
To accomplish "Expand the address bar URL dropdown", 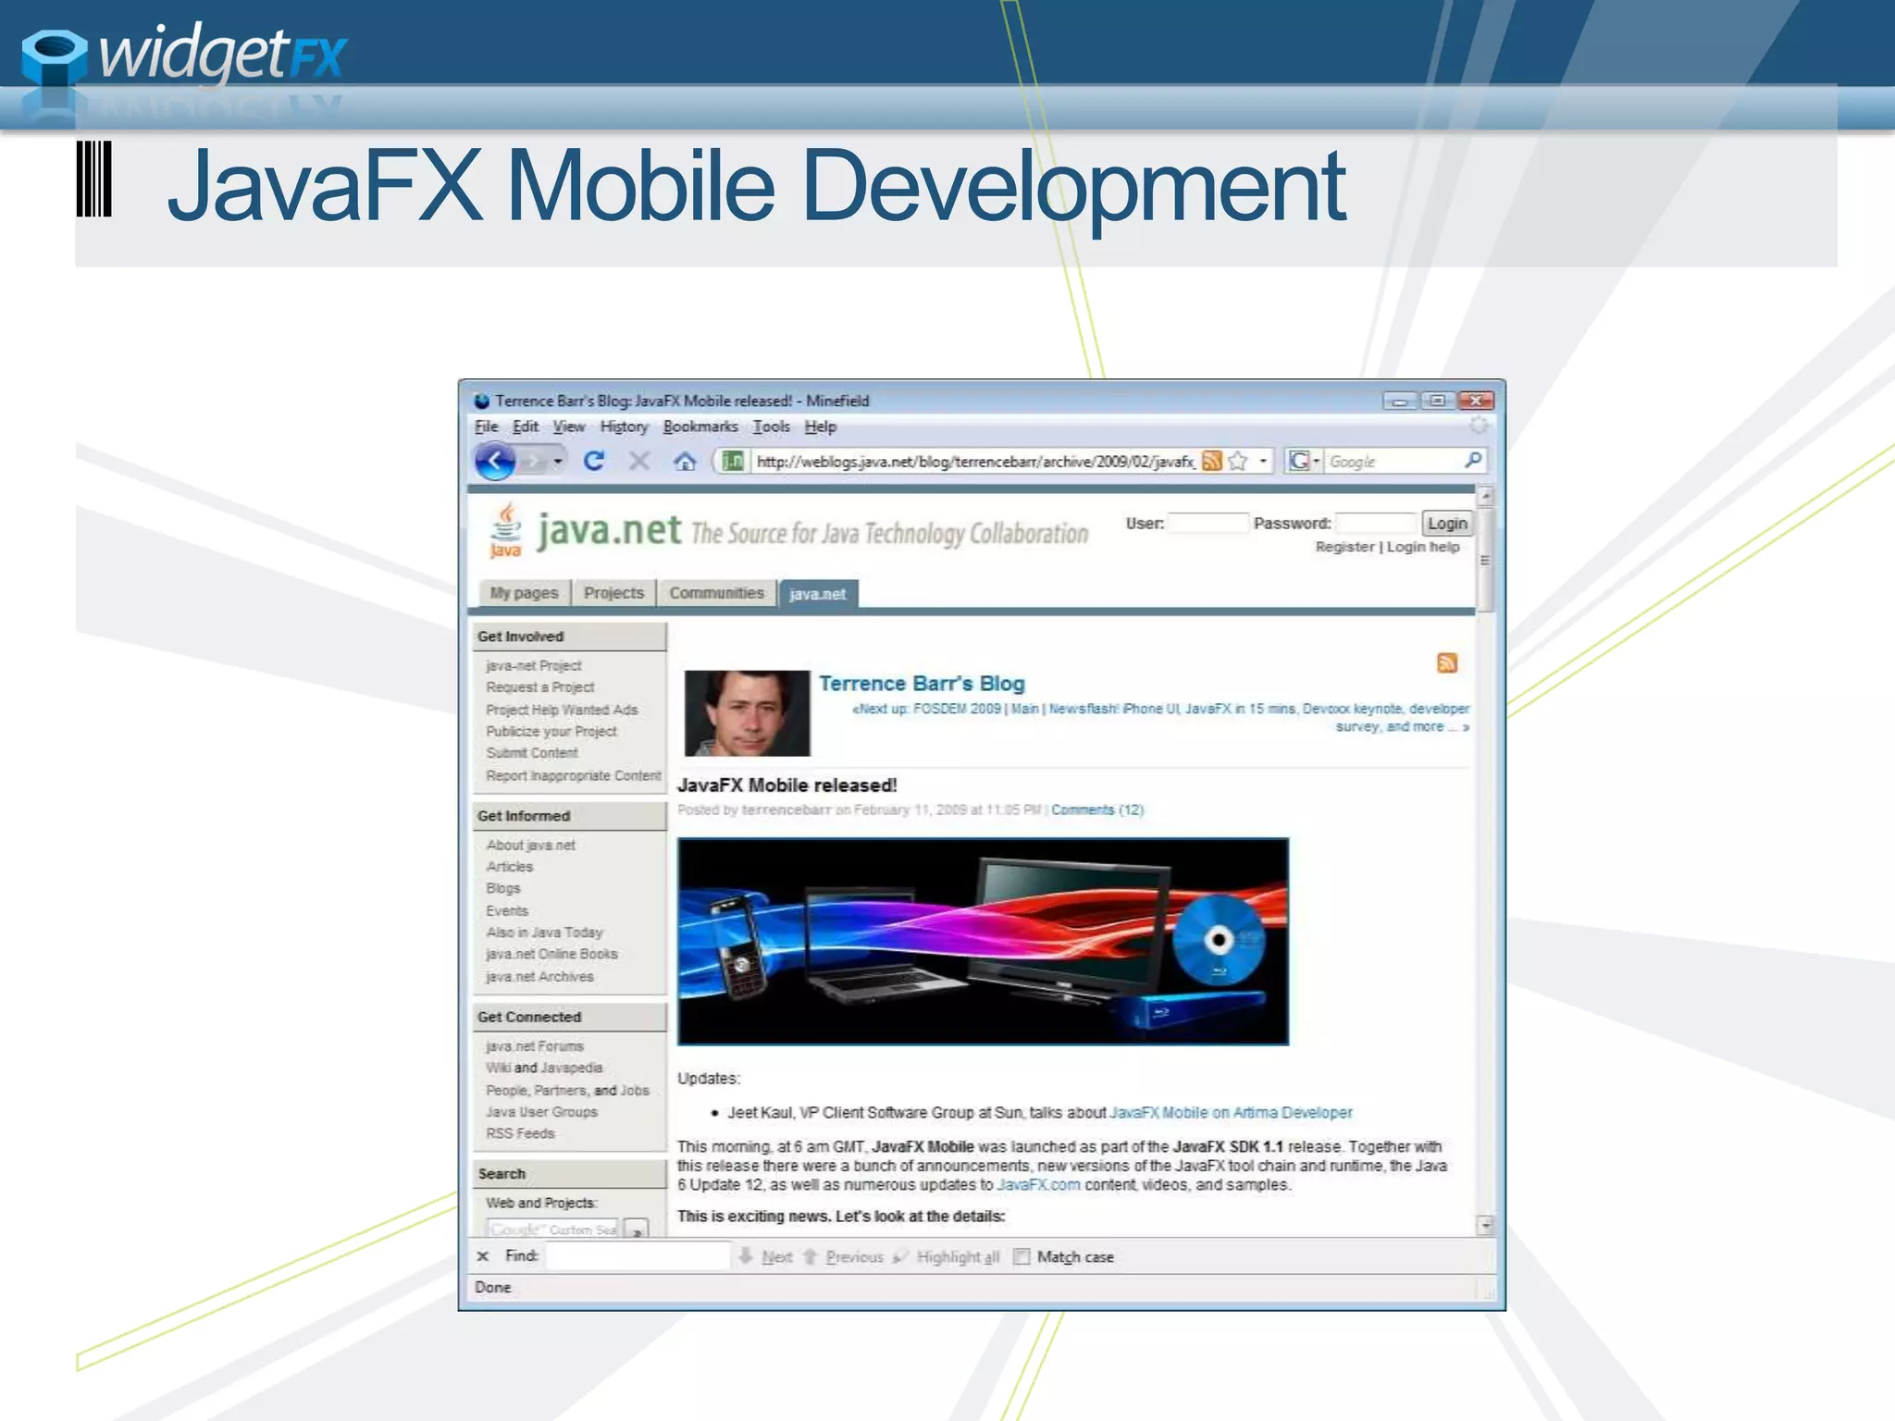I will click(1263, 461).
